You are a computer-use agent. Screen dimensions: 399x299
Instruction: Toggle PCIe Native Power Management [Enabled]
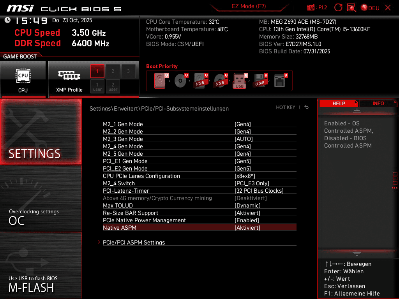(x=247, y=220)
